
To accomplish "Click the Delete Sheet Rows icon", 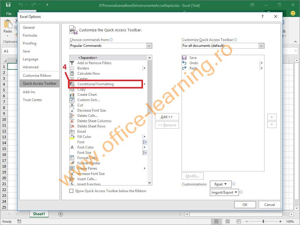I will pyautogui.click(x=72, y=126).
